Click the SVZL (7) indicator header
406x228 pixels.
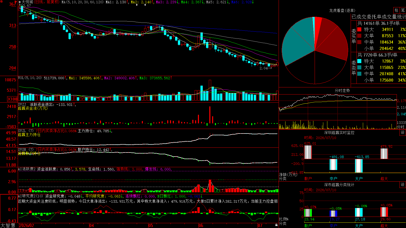26,131
